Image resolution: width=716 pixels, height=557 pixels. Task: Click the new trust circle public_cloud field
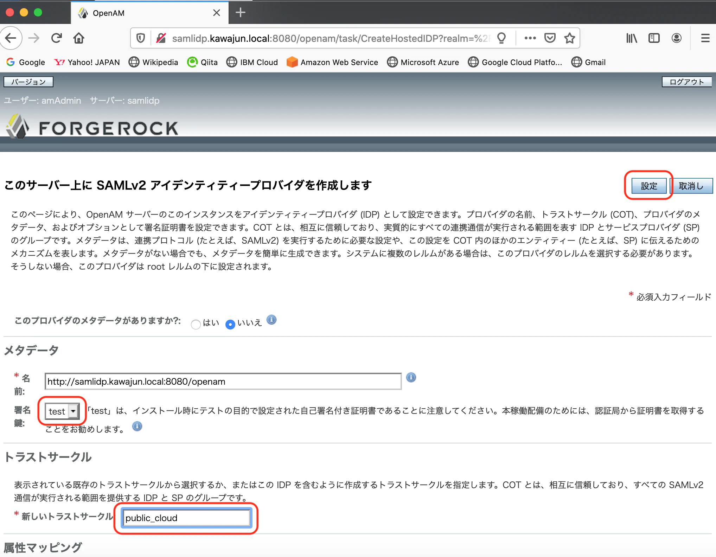(186, 518)
